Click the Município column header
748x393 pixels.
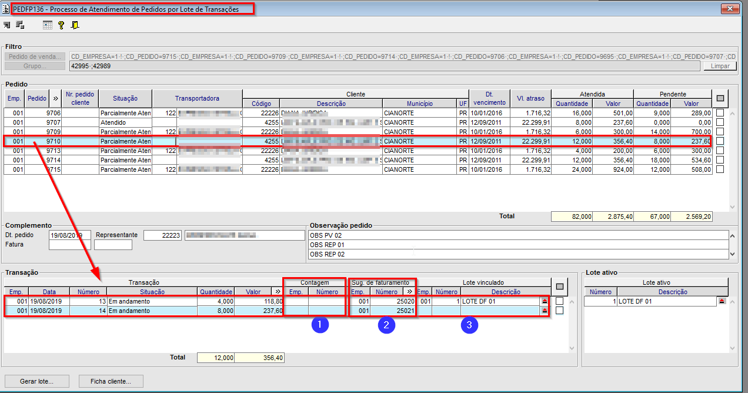click(x=419, y=104)
